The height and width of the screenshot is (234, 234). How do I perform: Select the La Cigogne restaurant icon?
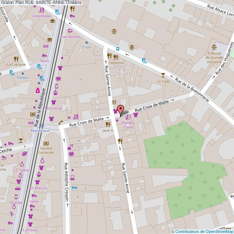[x=16, y=59]
